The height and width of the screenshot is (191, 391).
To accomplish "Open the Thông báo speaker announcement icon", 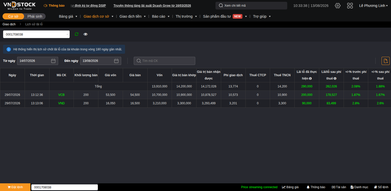I will pos(45,6).
